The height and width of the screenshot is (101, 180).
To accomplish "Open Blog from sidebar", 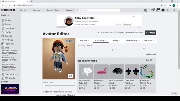I will [x=6, y=48].
